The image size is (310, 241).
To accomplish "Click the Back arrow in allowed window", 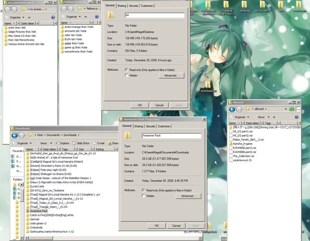I will (x=232, y=109).
